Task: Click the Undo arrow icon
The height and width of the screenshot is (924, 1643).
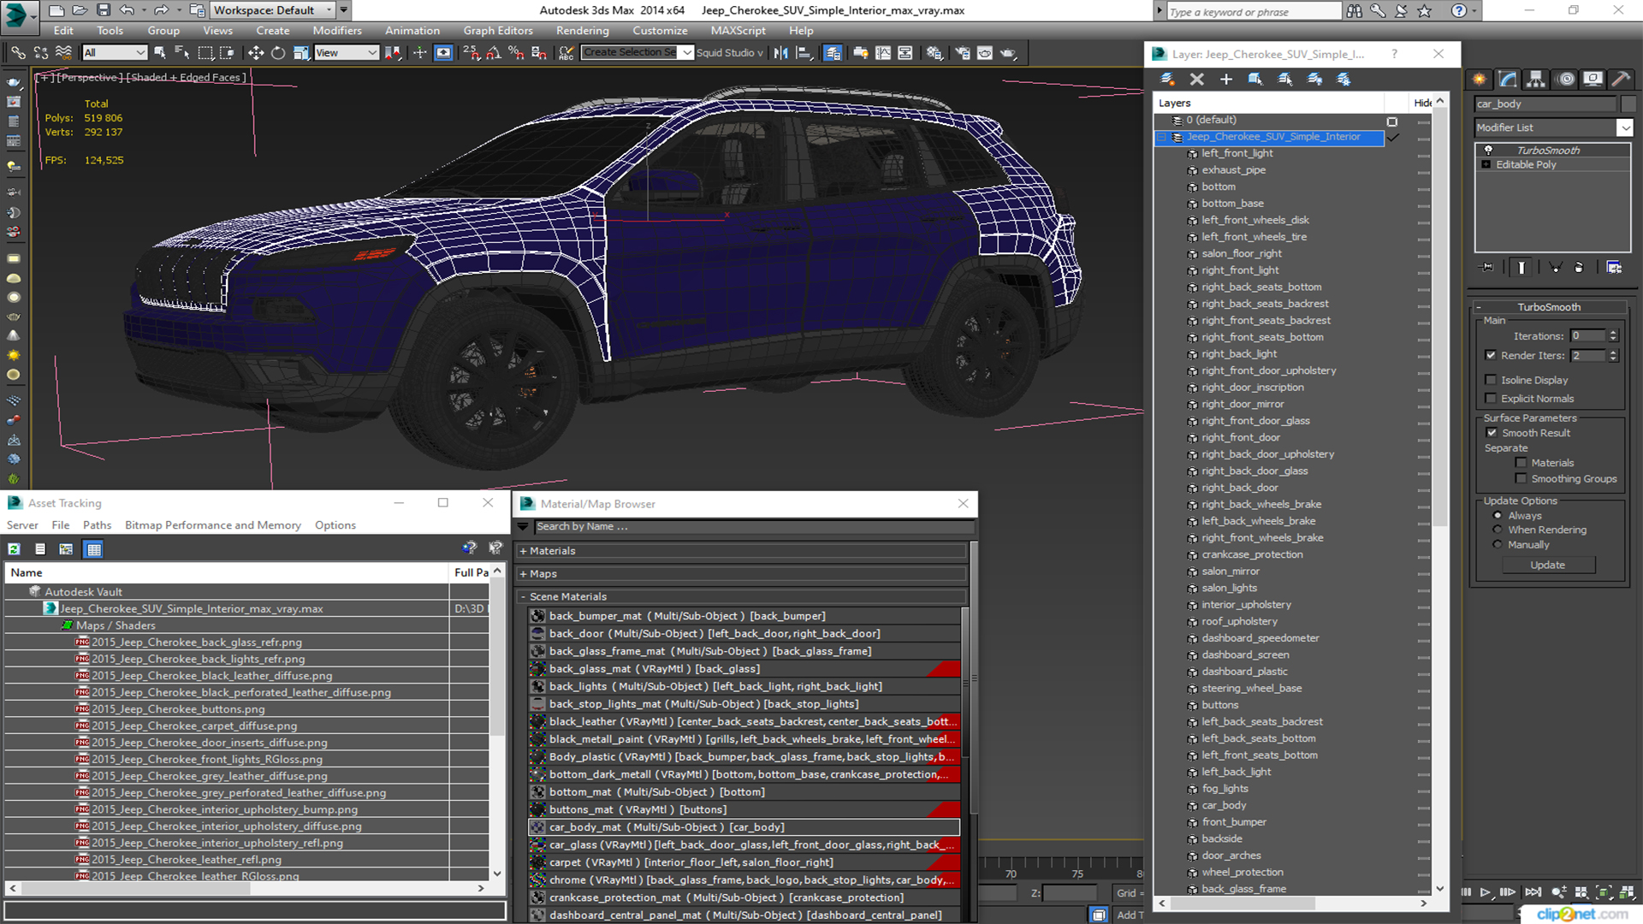Action: [x=128, y=10]
